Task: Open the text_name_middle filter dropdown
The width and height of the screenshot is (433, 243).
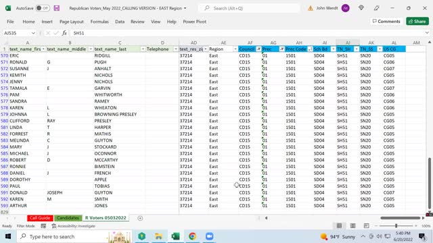Action: click(x=91, y=49)
